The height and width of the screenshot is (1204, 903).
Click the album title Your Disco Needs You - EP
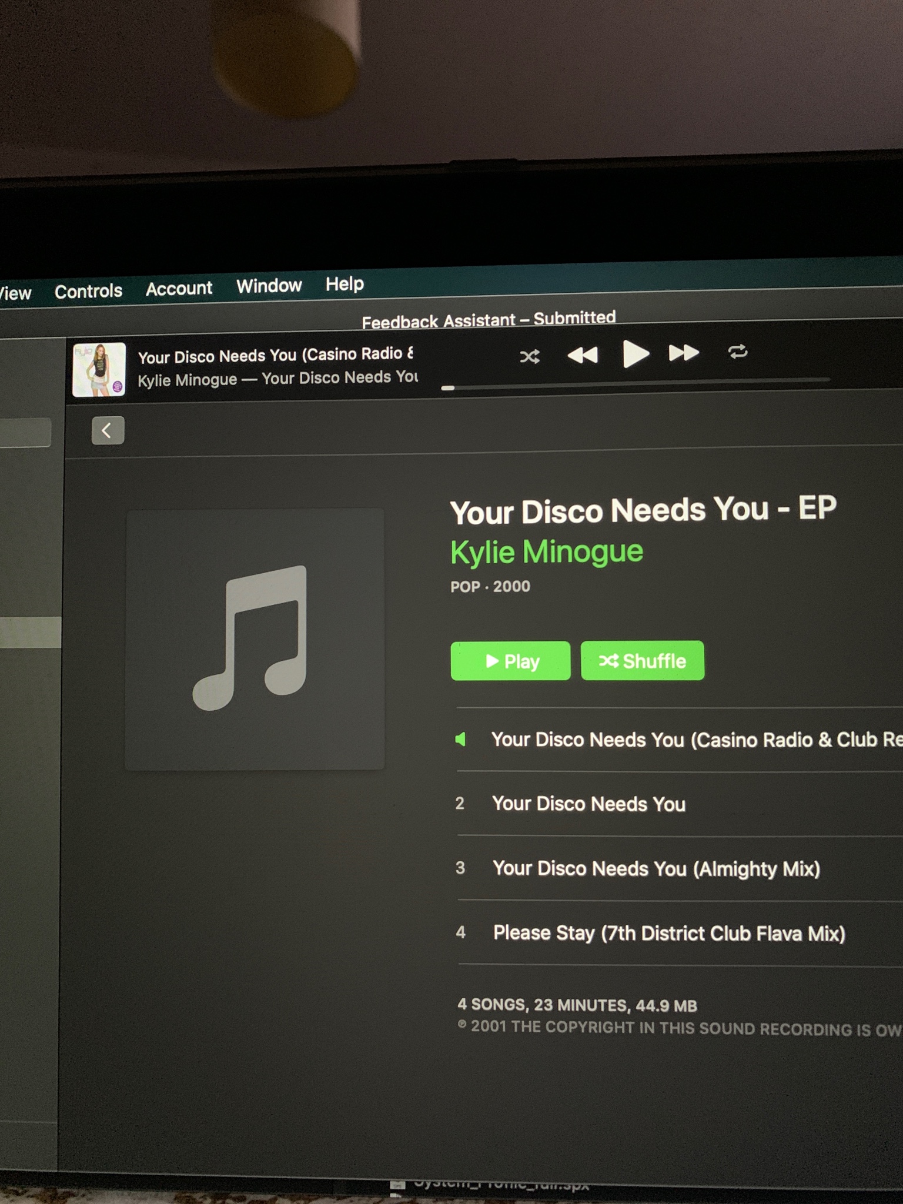[x=643, y=510]
